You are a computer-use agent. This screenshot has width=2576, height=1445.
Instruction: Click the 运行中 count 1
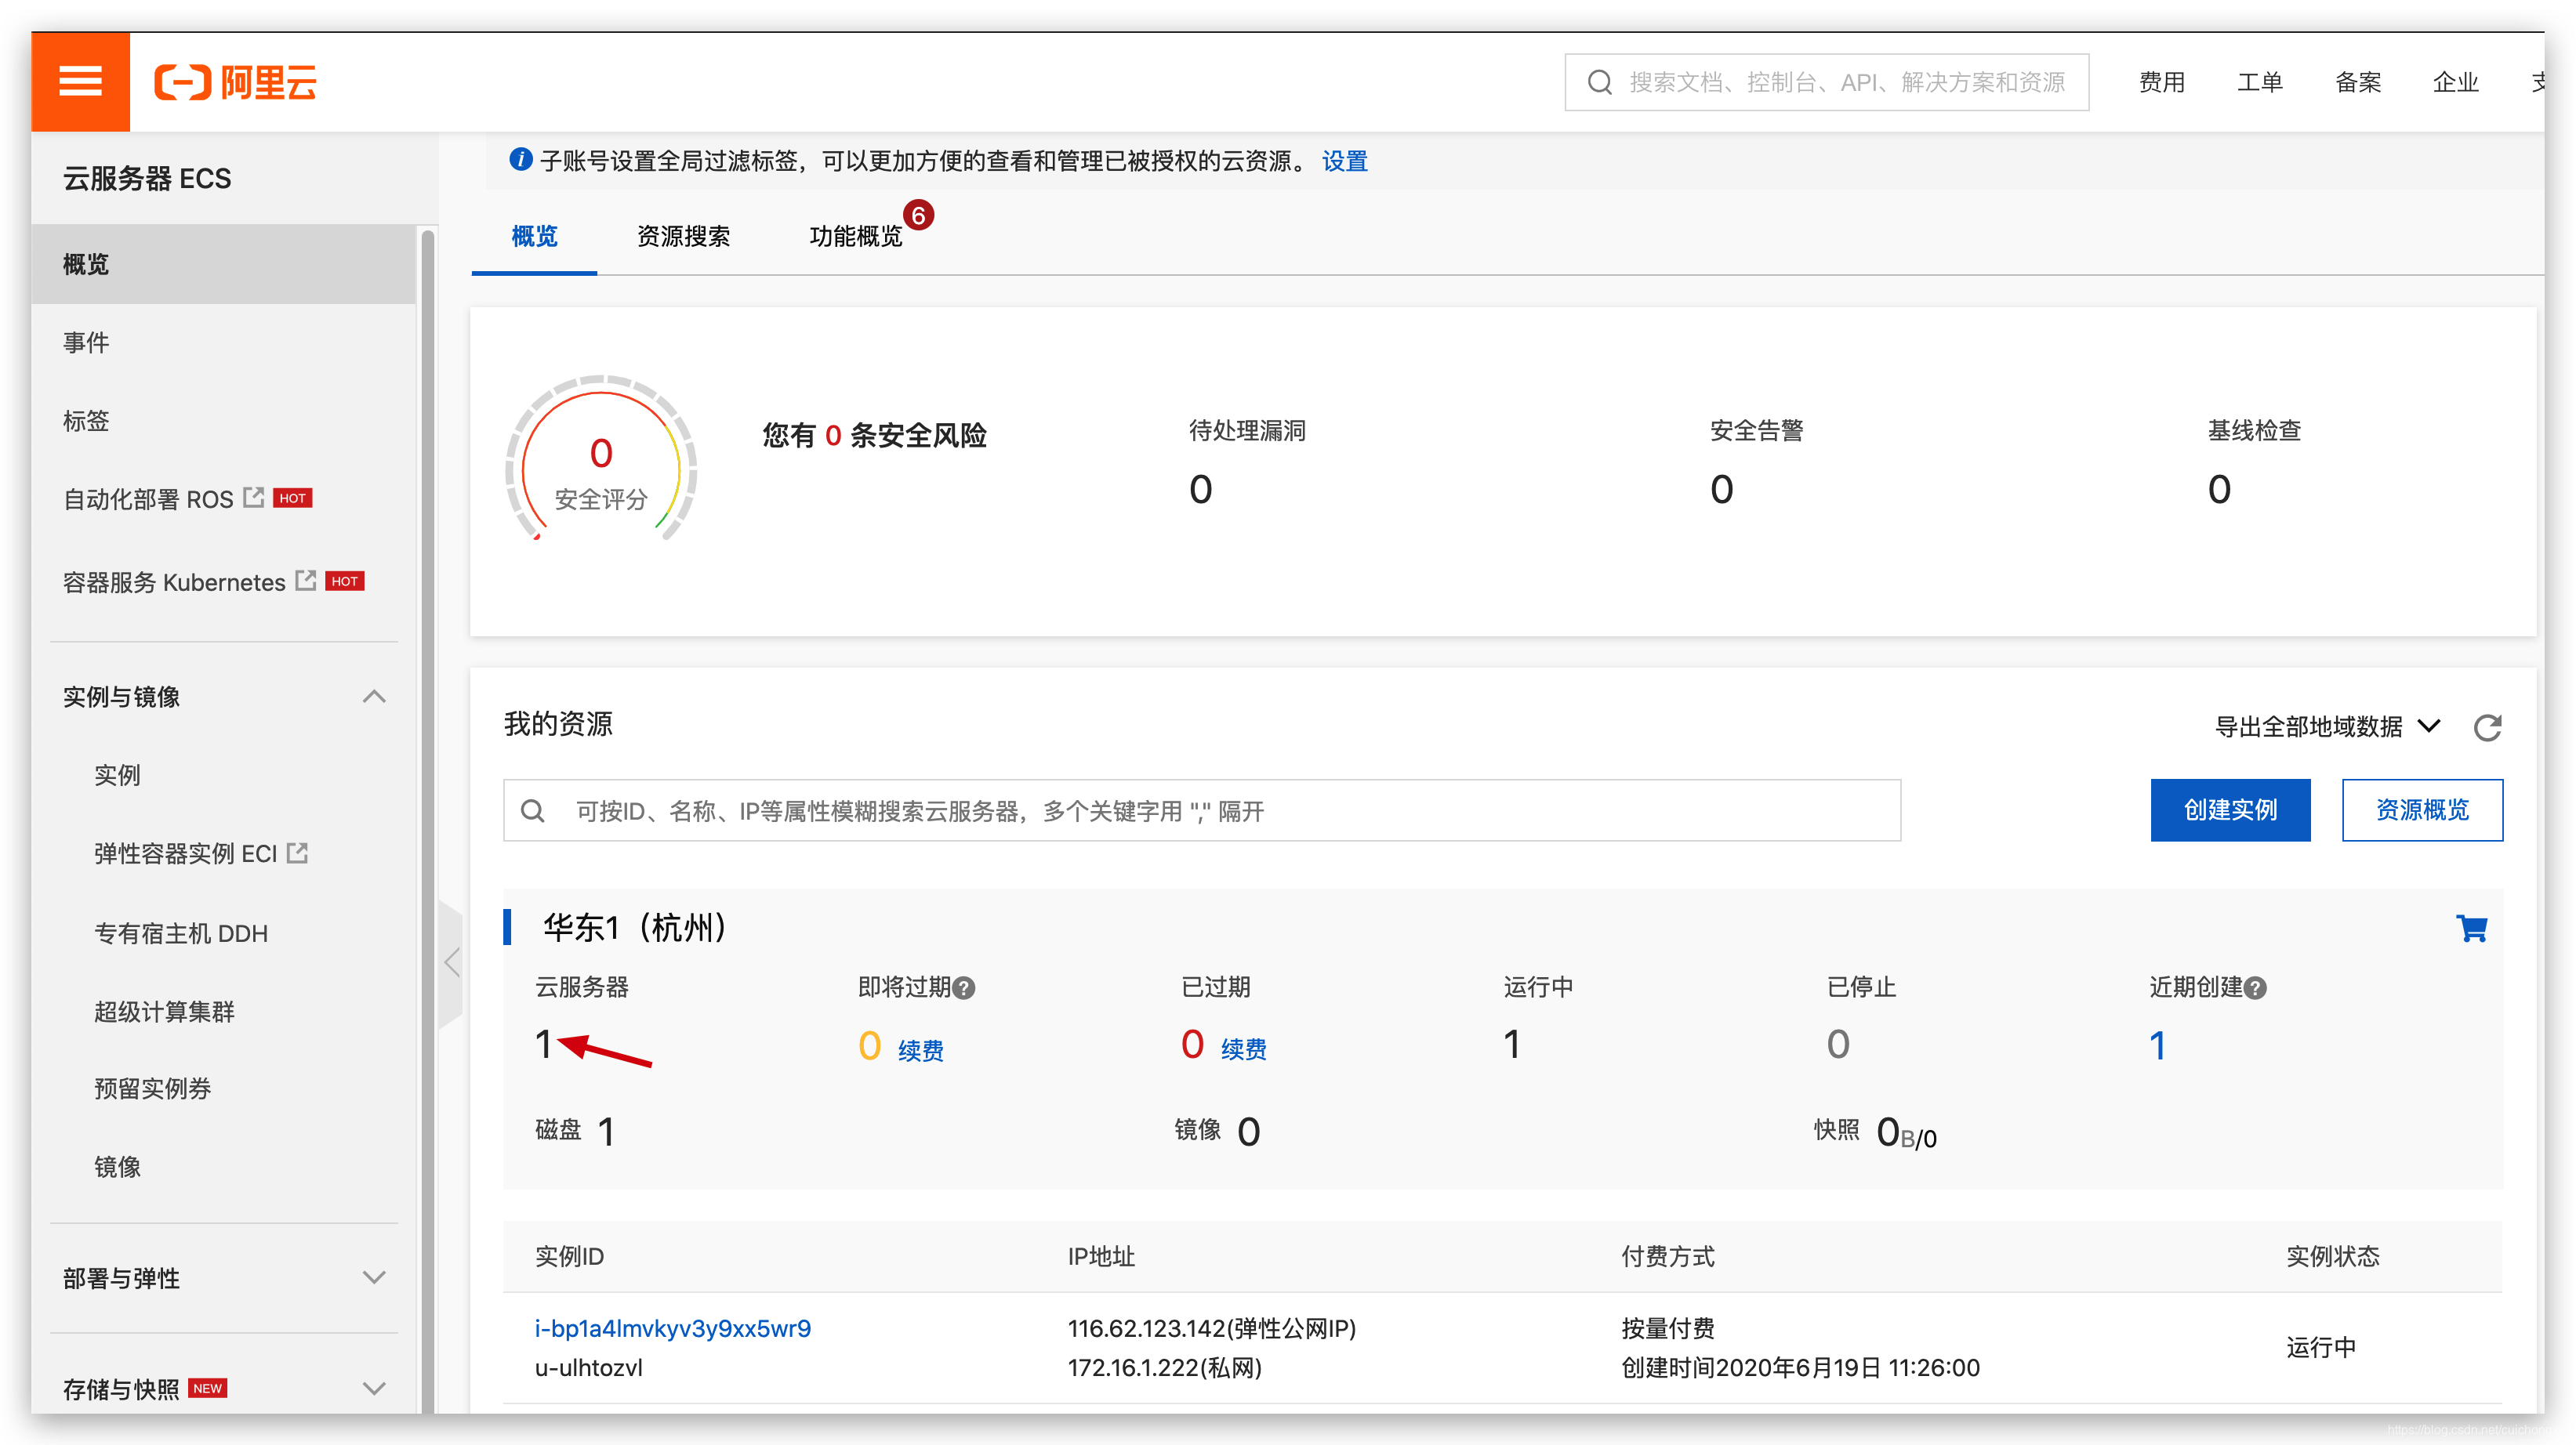click(x=1511, y=1045)
